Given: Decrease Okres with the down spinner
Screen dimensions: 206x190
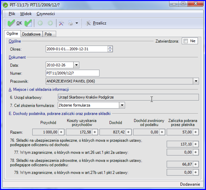Looking at the screenshot, I should [110, 50].
